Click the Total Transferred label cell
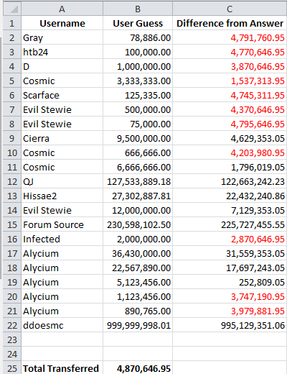Screen dimensions: 287x374 click(x=62, y=368)
